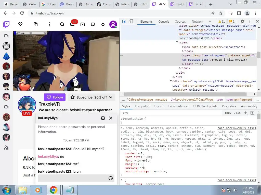Open Subscribe 20% off dropdown
Image resolution: width=261 pixels, height=195 pixels.
[92, 97]
